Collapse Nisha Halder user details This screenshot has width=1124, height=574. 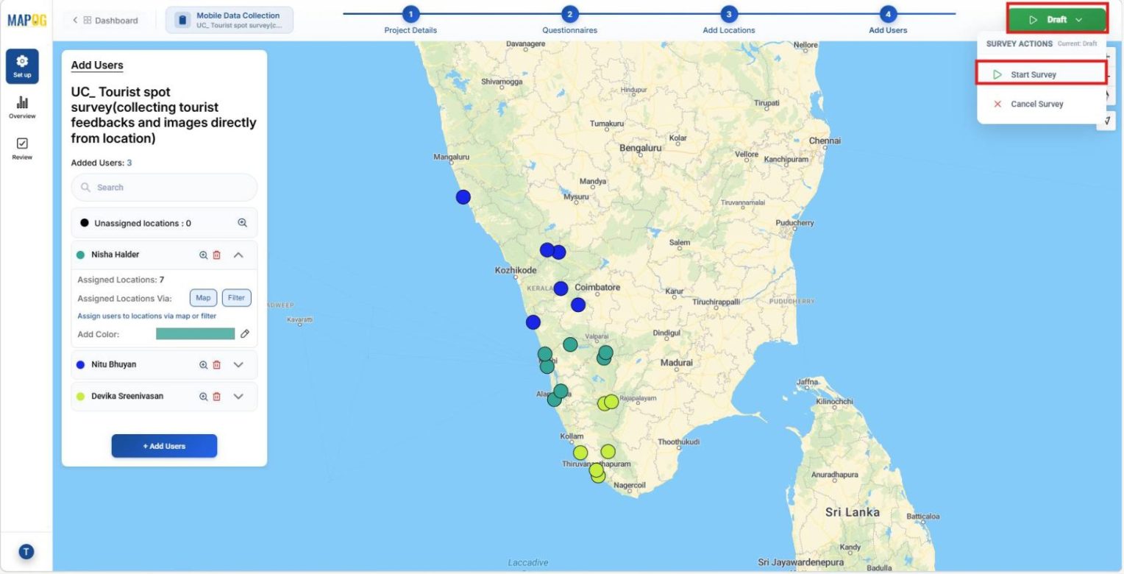(238, 255)
